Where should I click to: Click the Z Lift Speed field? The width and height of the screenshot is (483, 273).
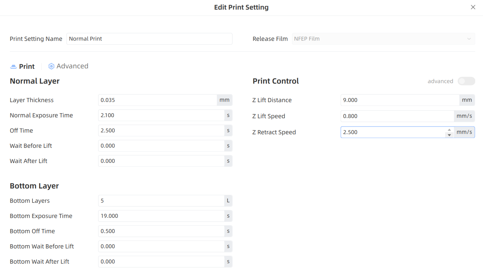[x=397, y=116]
